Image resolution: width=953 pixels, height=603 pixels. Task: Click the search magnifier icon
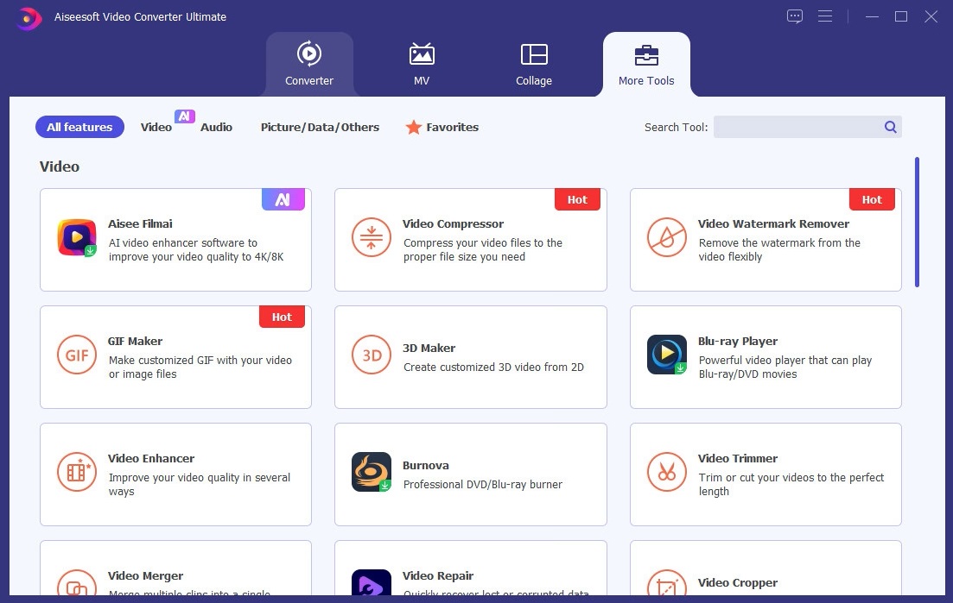pos(891,127)
